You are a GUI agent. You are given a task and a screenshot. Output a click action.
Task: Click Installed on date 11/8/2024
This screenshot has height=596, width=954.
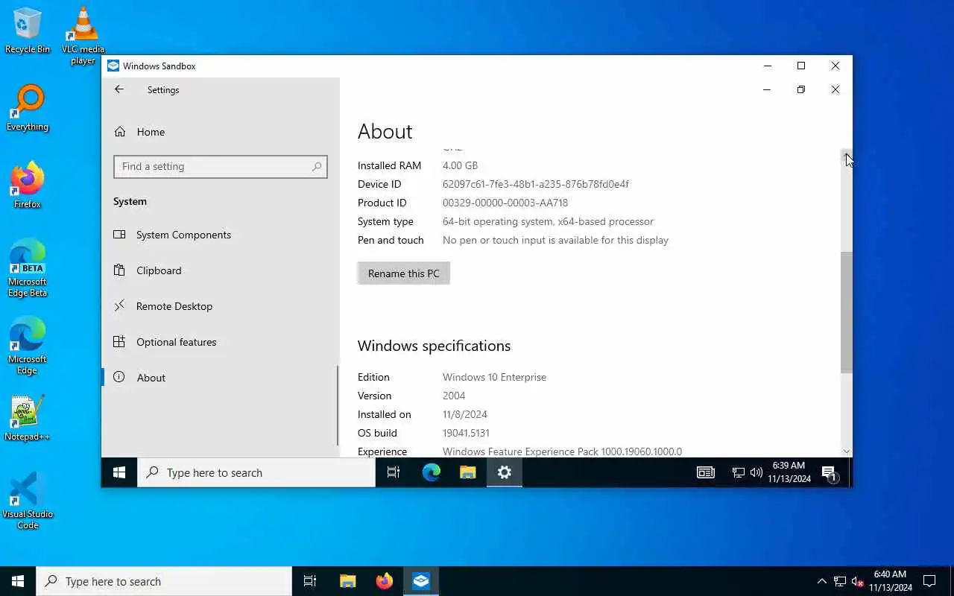[465, 414]
